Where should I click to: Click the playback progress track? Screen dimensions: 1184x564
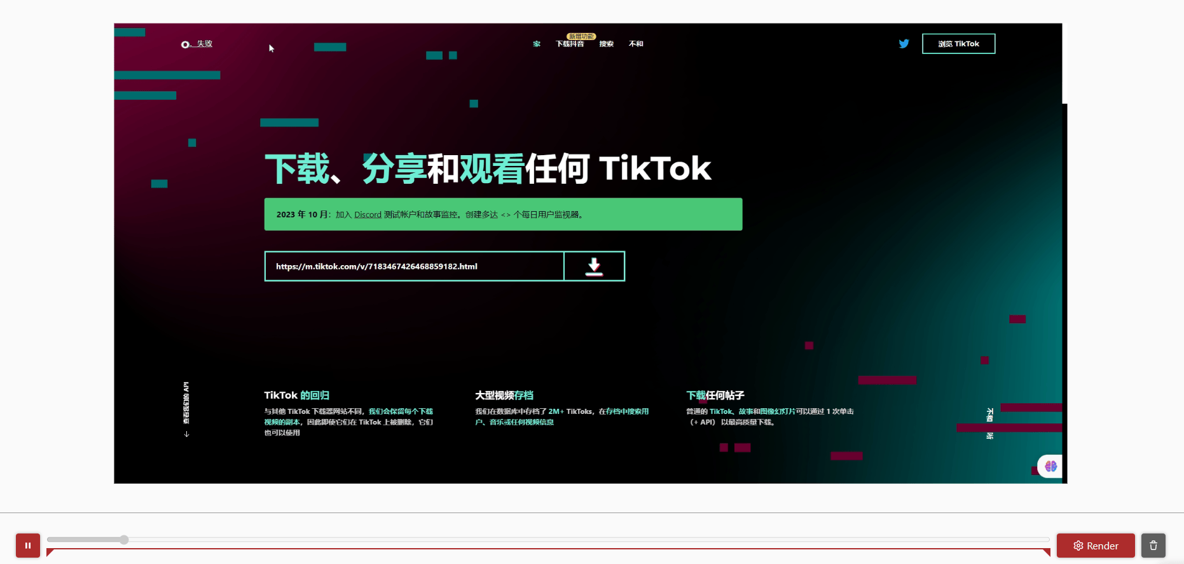(x=548, y=540)
